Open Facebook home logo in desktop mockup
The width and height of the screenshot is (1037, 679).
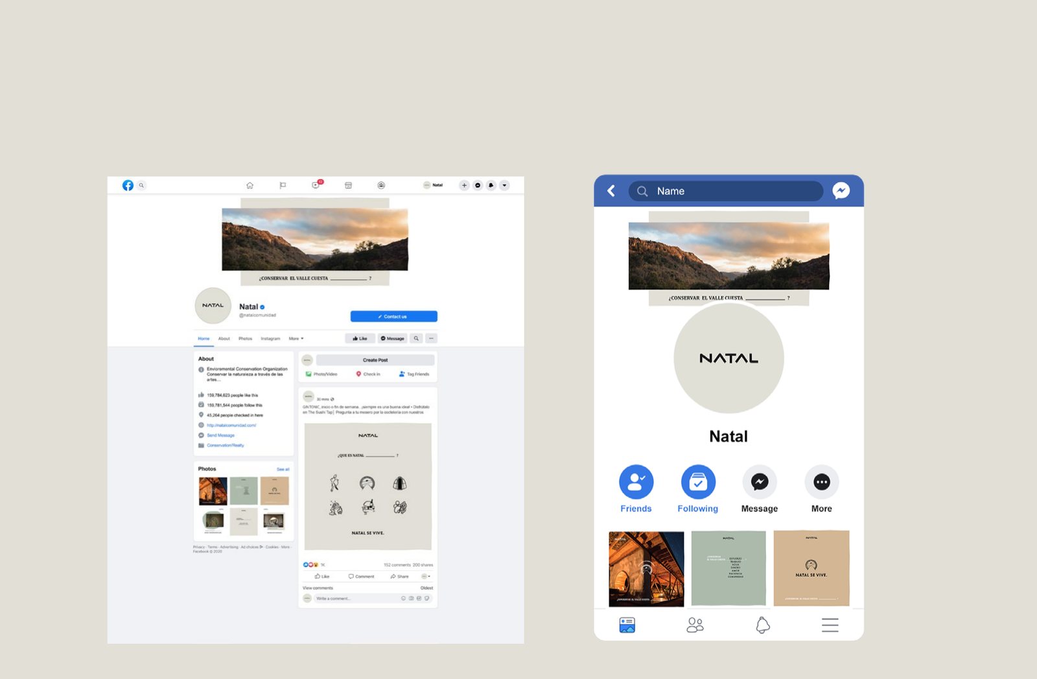[x=128, y=185]
